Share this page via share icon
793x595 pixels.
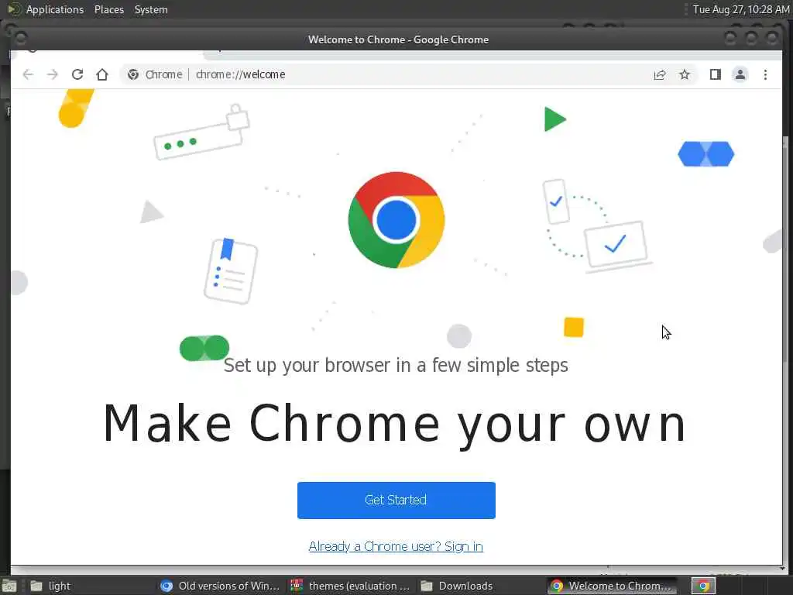click(660, 75)
